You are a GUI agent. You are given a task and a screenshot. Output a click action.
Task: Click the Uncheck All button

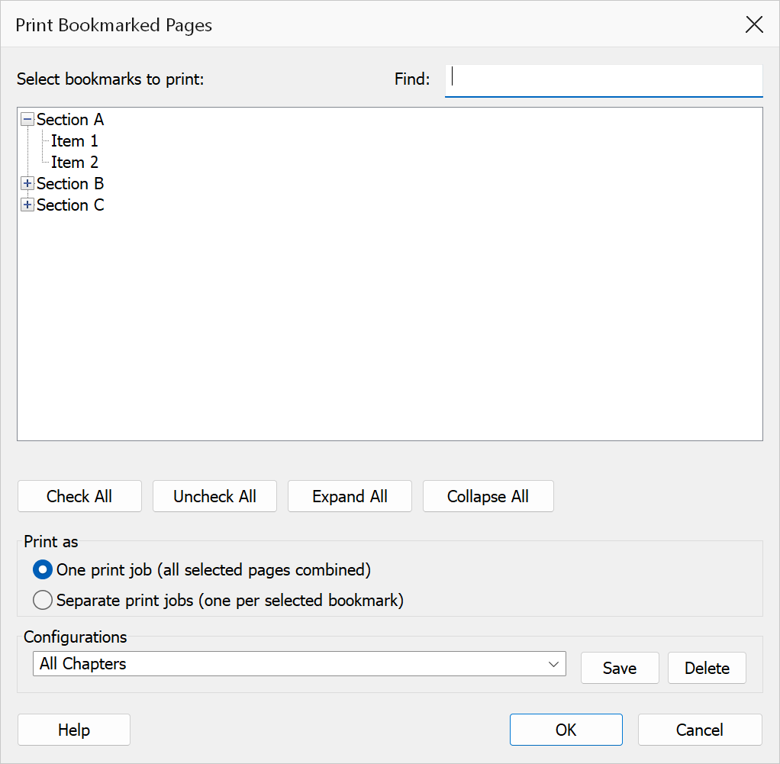(x=215, y=496)
